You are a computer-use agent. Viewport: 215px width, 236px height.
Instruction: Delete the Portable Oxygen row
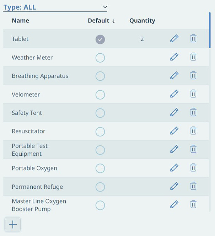pos(193,168)
